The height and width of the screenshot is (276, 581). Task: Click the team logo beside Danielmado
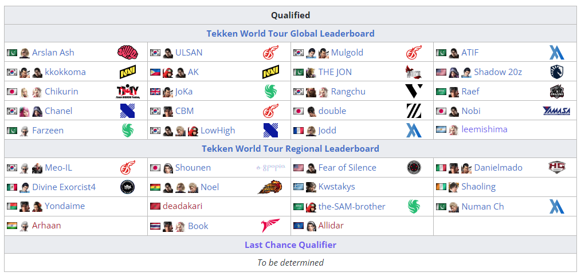(x=556, y=168)
